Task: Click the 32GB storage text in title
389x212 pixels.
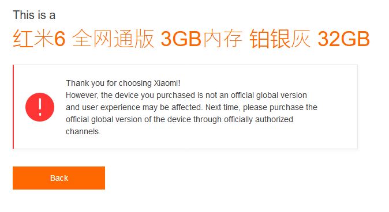Action: click(x=343, y=39)
